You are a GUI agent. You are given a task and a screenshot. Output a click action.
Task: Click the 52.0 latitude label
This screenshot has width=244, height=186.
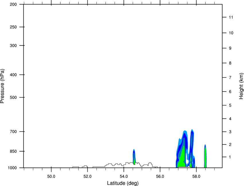88,177
